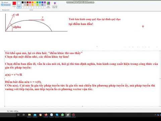This screenshot has height=121, width=161.
Task: Pick the red swatch in the palette
Action: coord(30,2)
